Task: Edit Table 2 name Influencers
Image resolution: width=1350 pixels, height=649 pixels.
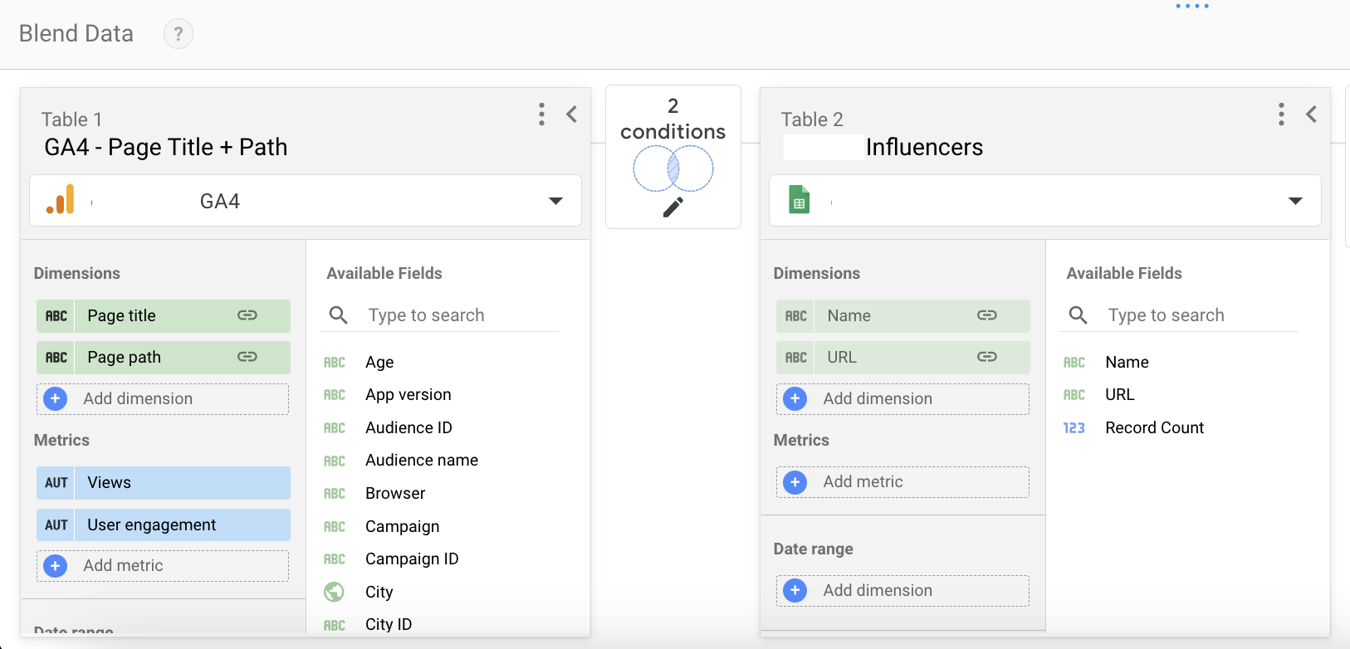Action: click(x=924, y=147)
